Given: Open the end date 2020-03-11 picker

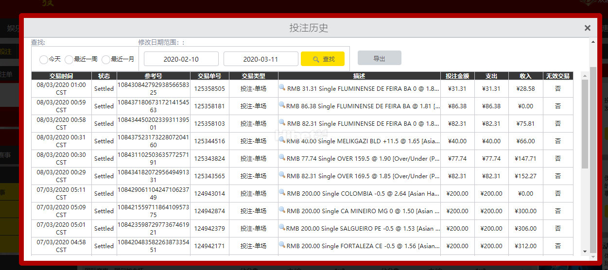Looking at the screenshot, I should click(x=261, y=59).
